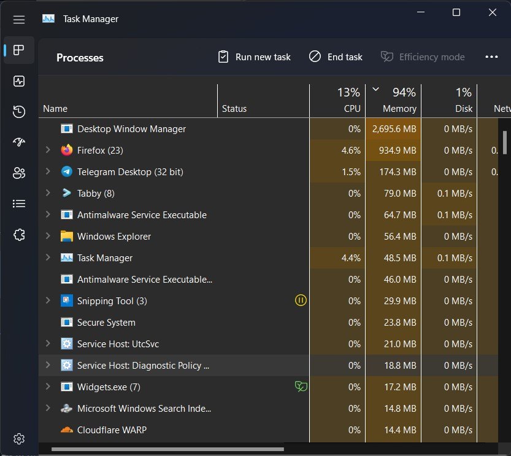
Task: Click the Efficiency mode button
Action: tap(423, 57)
